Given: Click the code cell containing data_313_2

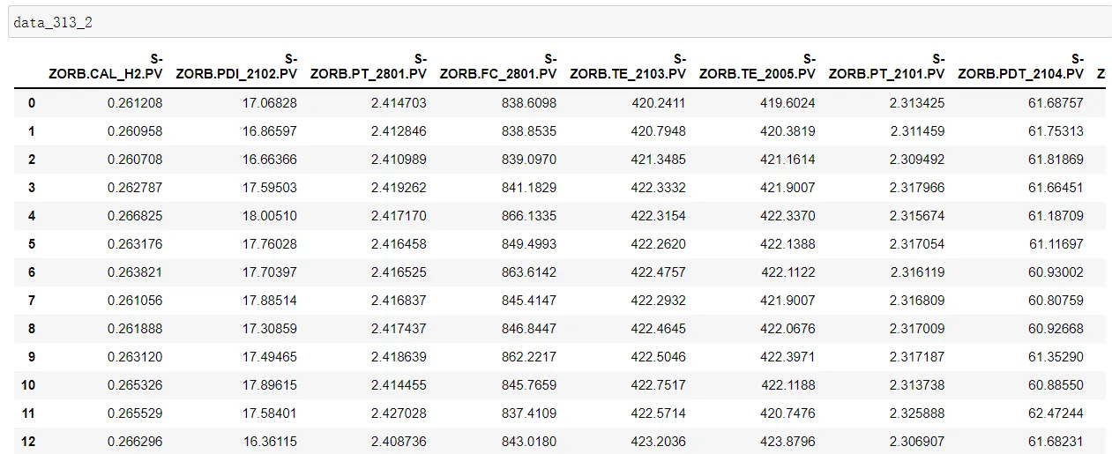Looking at the screenshot, I should click(x=559, y=22).
